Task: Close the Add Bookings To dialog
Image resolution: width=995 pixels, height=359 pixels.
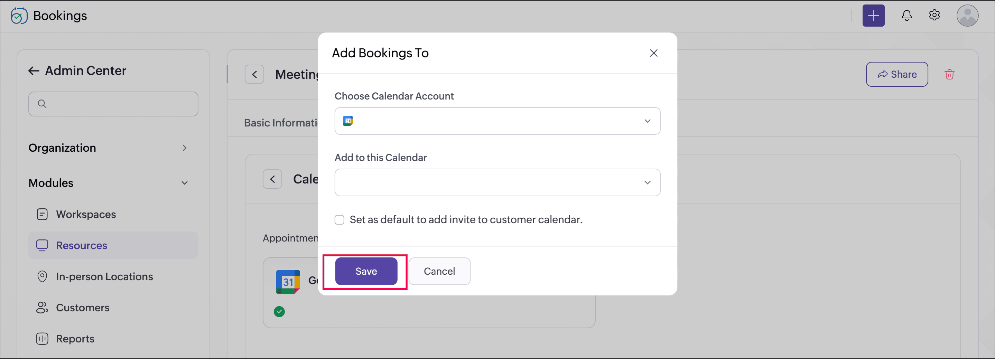Action: 653,53
